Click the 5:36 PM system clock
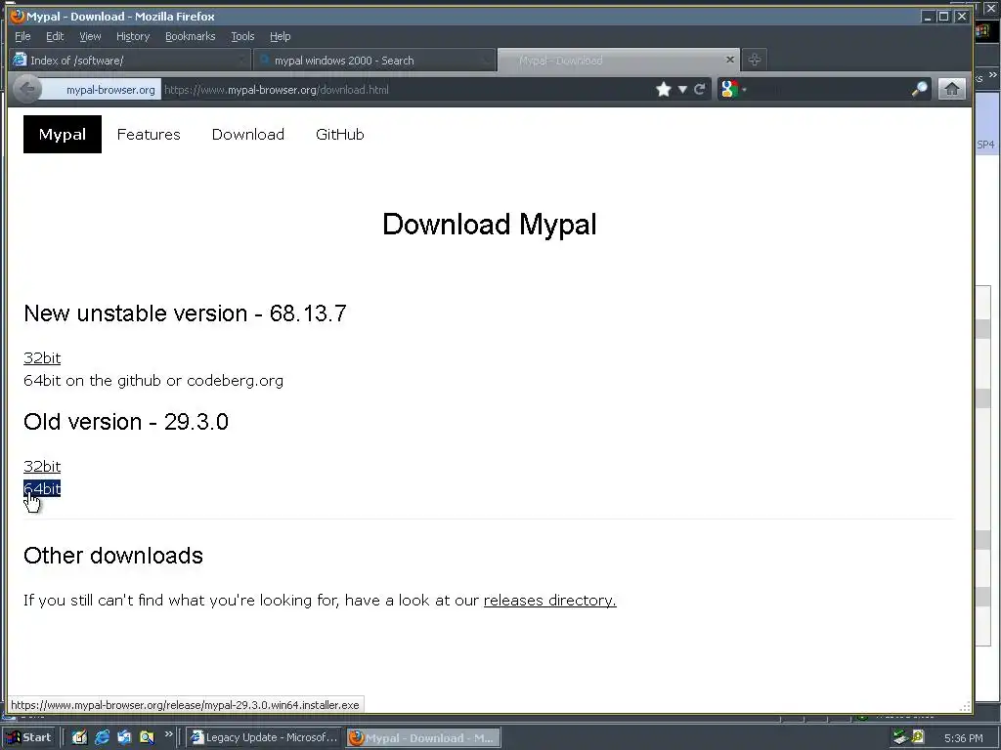The image size is (1001, 750). (x=963, y=738)
